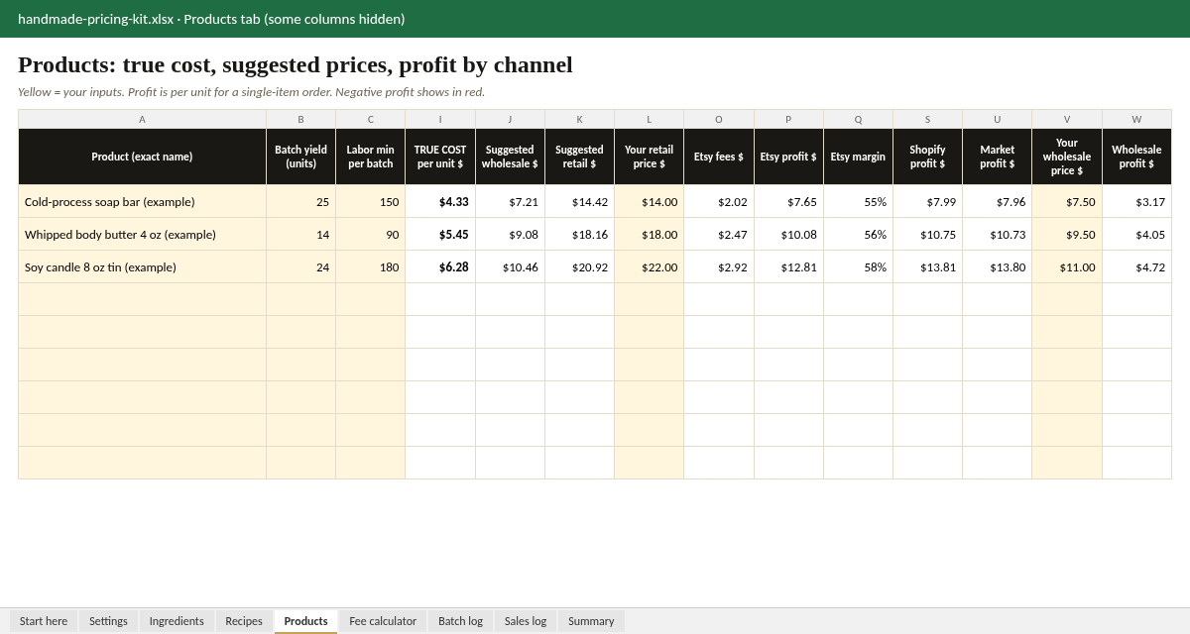Click Shopify profit $7.99 cell

pos(927,201)
